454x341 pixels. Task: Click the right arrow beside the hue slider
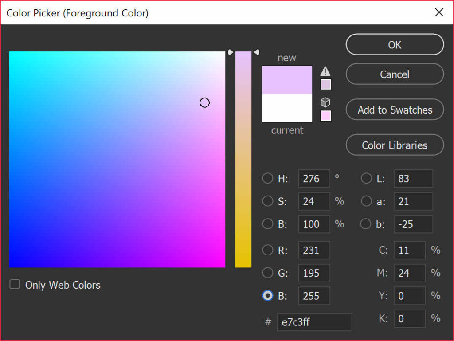(x=256, y=52)
